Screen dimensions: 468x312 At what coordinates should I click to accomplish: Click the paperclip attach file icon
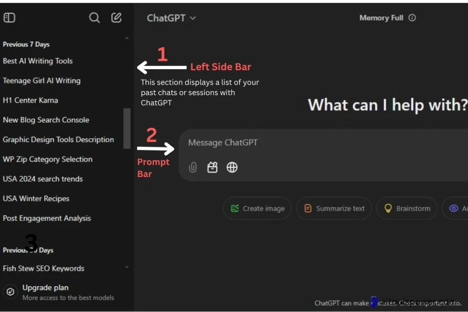(x=193, y=167)
